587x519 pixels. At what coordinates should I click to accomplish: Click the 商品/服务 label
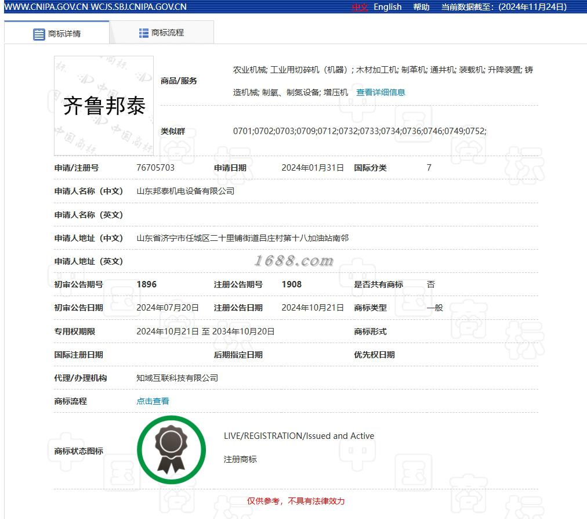click(x=179, y=81)
